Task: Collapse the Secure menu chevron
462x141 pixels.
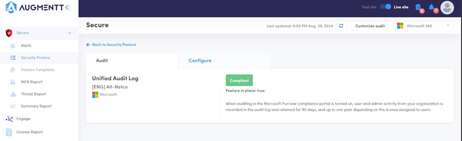Action: (70, 33)
